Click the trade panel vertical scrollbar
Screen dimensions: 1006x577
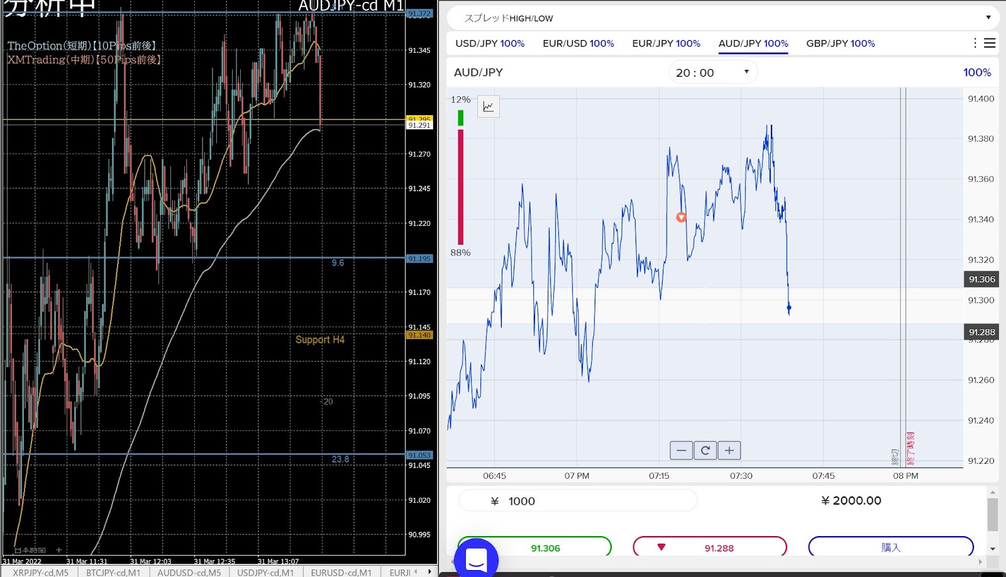point(992,515)
